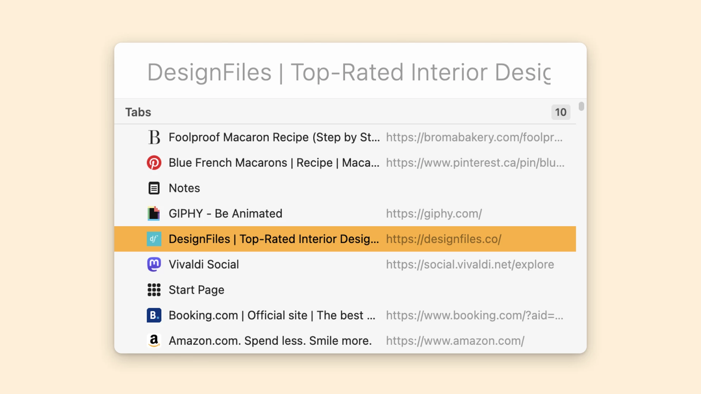
Task: Click the https://designfiles.co/ URL
Action: pos(444,239)
